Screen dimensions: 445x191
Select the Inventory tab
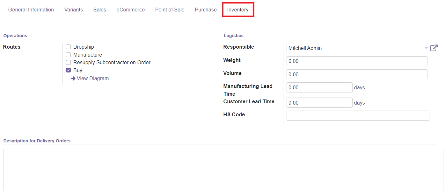[238, 10]
